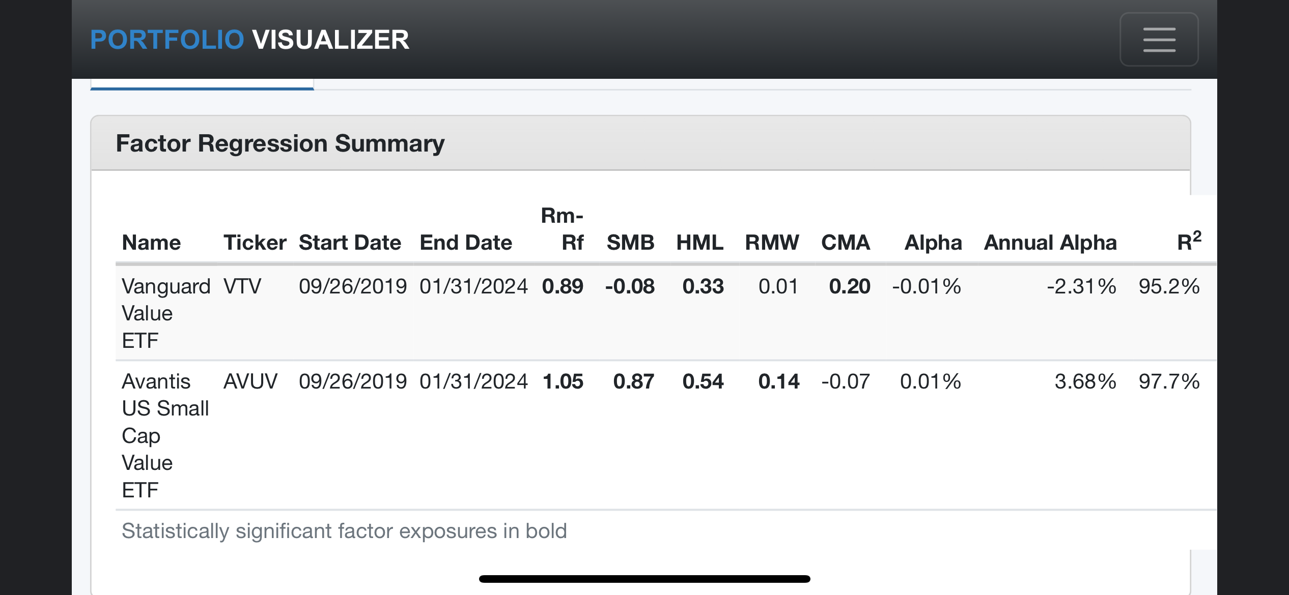The width and height of the screenshot is (1289, 595).
Task: Select VTV start date 09/26/2019
Action: pyautogui.click(x=353, y=286)
